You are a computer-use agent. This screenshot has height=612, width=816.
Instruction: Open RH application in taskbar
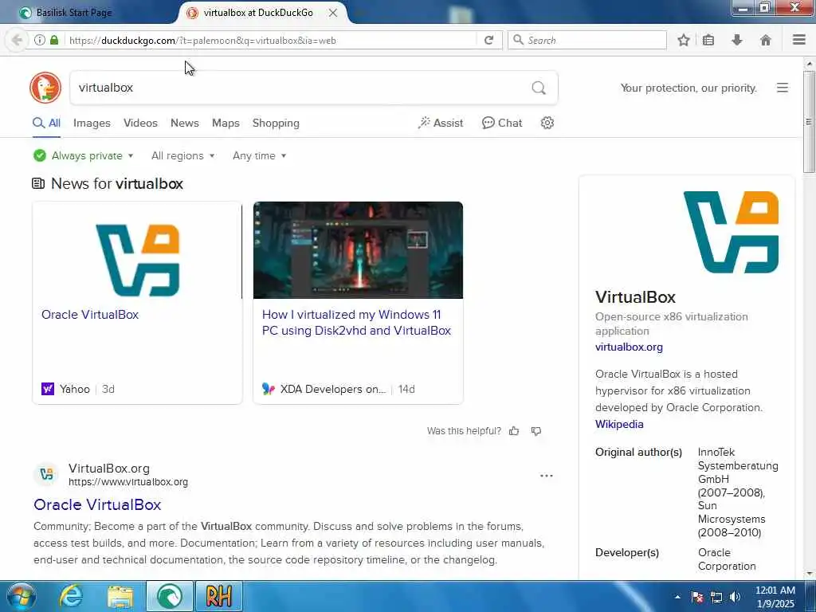pos(218,596)
